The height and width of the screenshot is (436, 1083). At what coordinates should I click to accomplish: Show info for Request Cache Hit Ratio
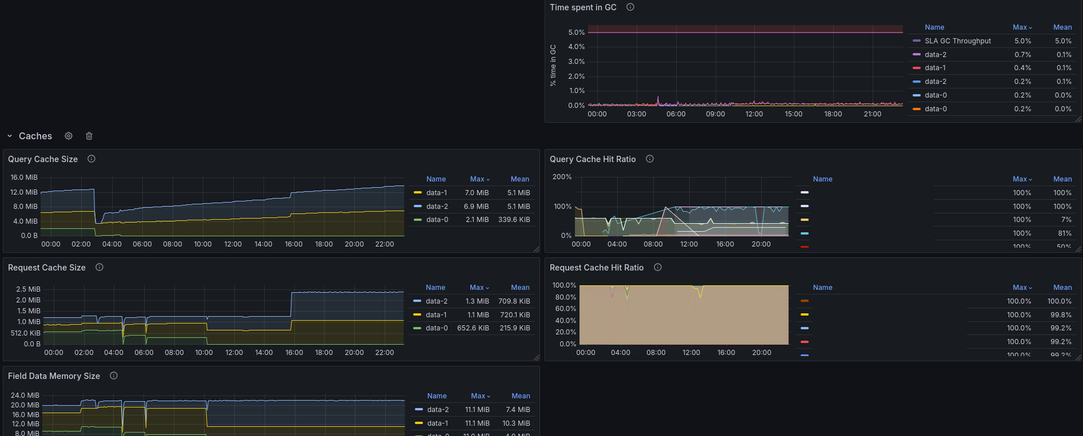[x=658, y=268]
